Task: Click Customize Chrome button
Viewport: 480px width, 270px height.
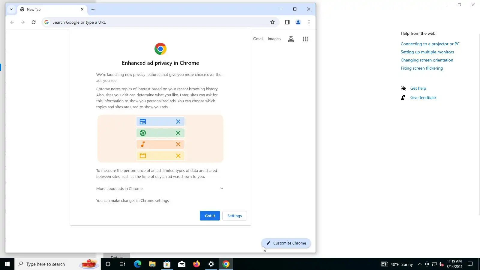Action: pyautogui.click(x=286, y=243)
